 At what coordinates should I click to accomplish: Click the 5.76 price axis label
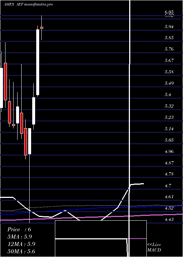[x=169, y=49]
